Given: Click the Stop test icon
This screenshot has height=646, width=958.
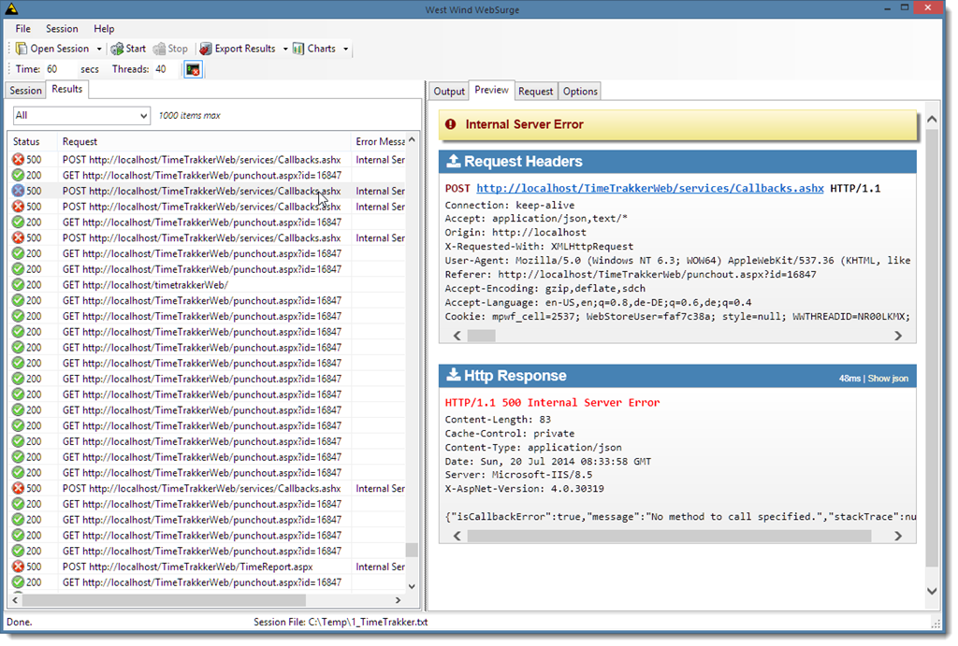Looking at the screenshot, I should 159,49.
